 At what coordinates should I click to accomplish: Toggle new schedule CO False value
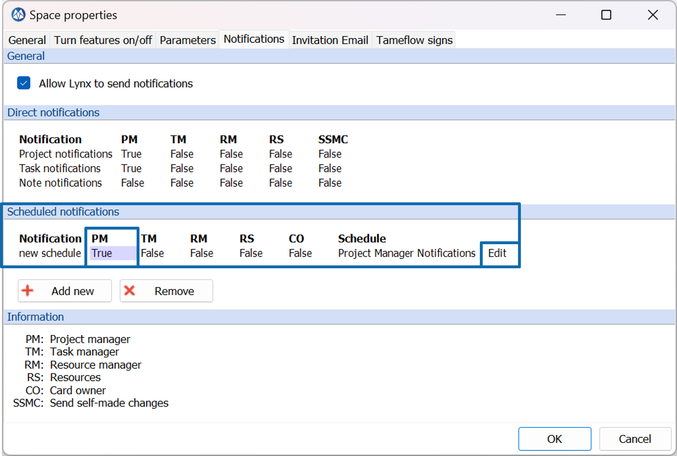pyautogui.click(x=300, y=253)
